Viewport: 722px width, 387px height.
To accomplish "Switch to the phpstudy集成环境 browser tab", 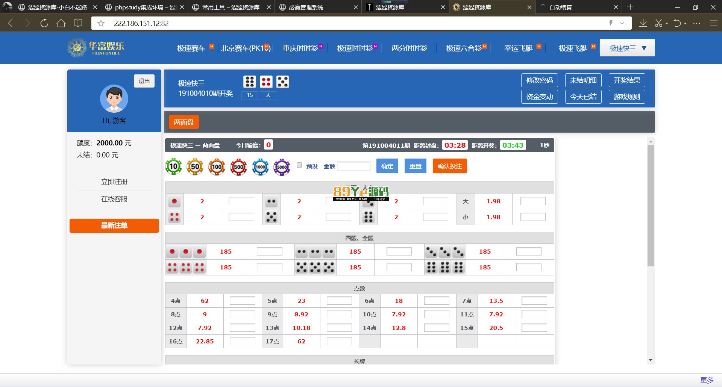I will click(145, 7).
